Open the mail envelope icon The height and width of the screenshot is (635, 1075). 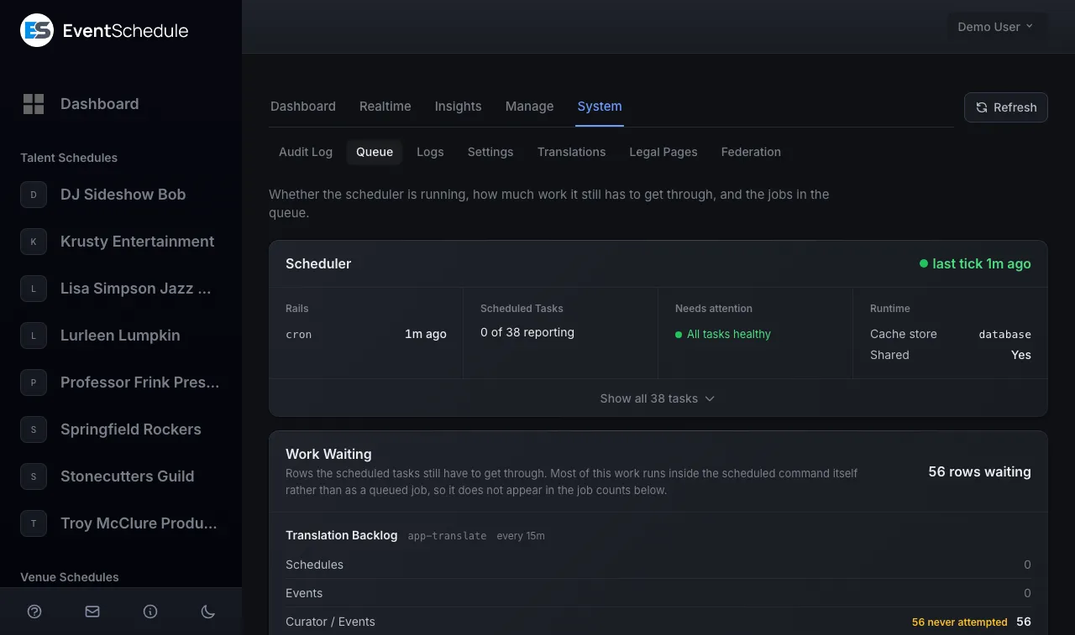pos(92,612)
